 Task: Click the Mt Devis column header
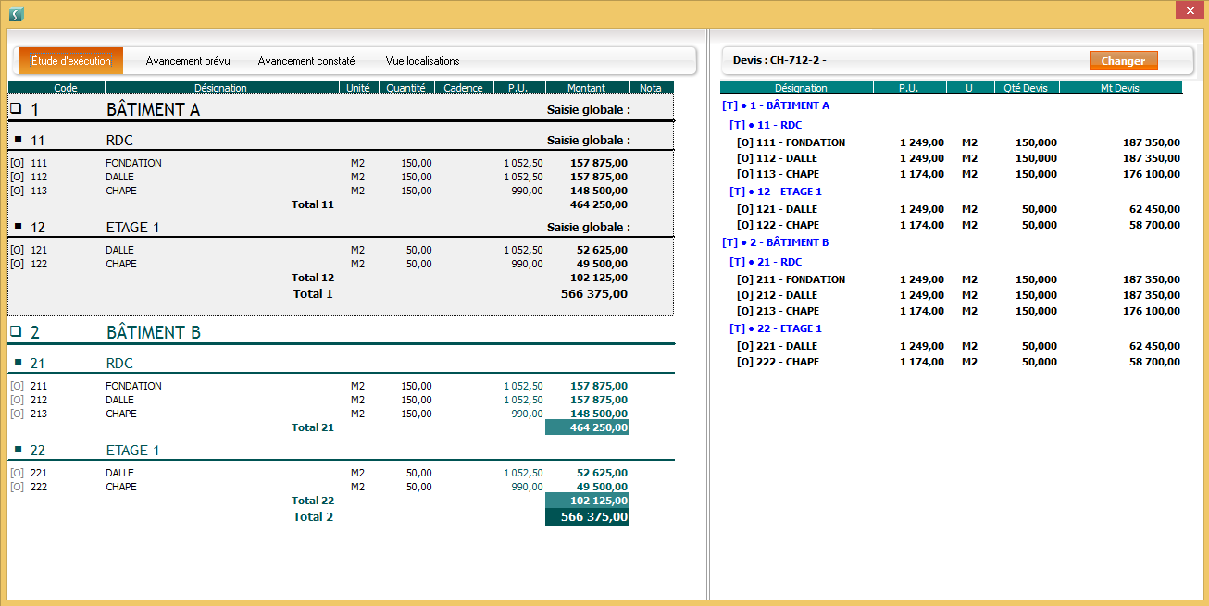tap(1120, 88)
